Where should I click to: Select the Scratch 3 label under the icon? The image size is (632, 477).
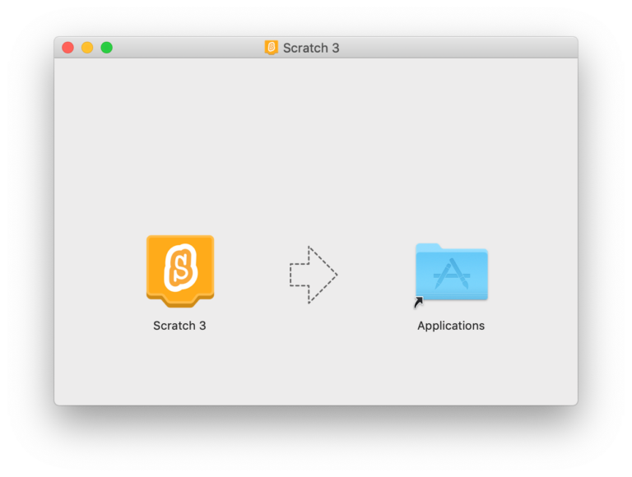point(179,326)
